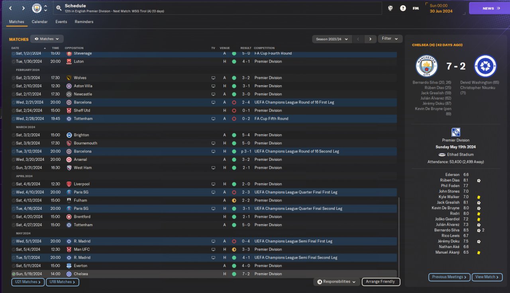This screenshot has height=293, width=510.
Task: Toggle the check on Liverpool row
Action: (x=14, y=184)
